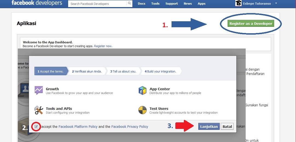Screen dimensions: 296x142
Task: Click the facebook developers logo
Action: click(37, 3)
